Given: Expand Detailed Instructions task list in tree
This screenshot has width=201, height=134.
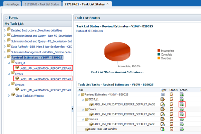Looking at the screenshot, I should pyautogui.click(x=5, y=30).
